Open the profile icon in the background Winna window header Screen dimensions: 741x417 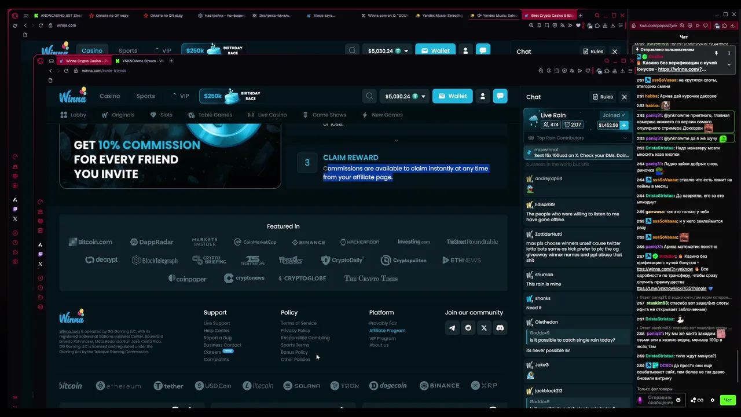[x=465, y=51]
